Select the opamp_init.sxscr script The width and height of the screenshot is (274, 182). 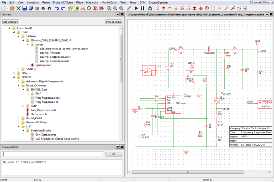50,53
